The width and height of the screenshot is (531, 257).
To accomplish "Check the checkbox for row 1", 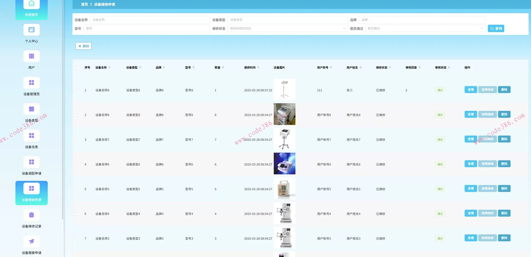I will (75, 90).
